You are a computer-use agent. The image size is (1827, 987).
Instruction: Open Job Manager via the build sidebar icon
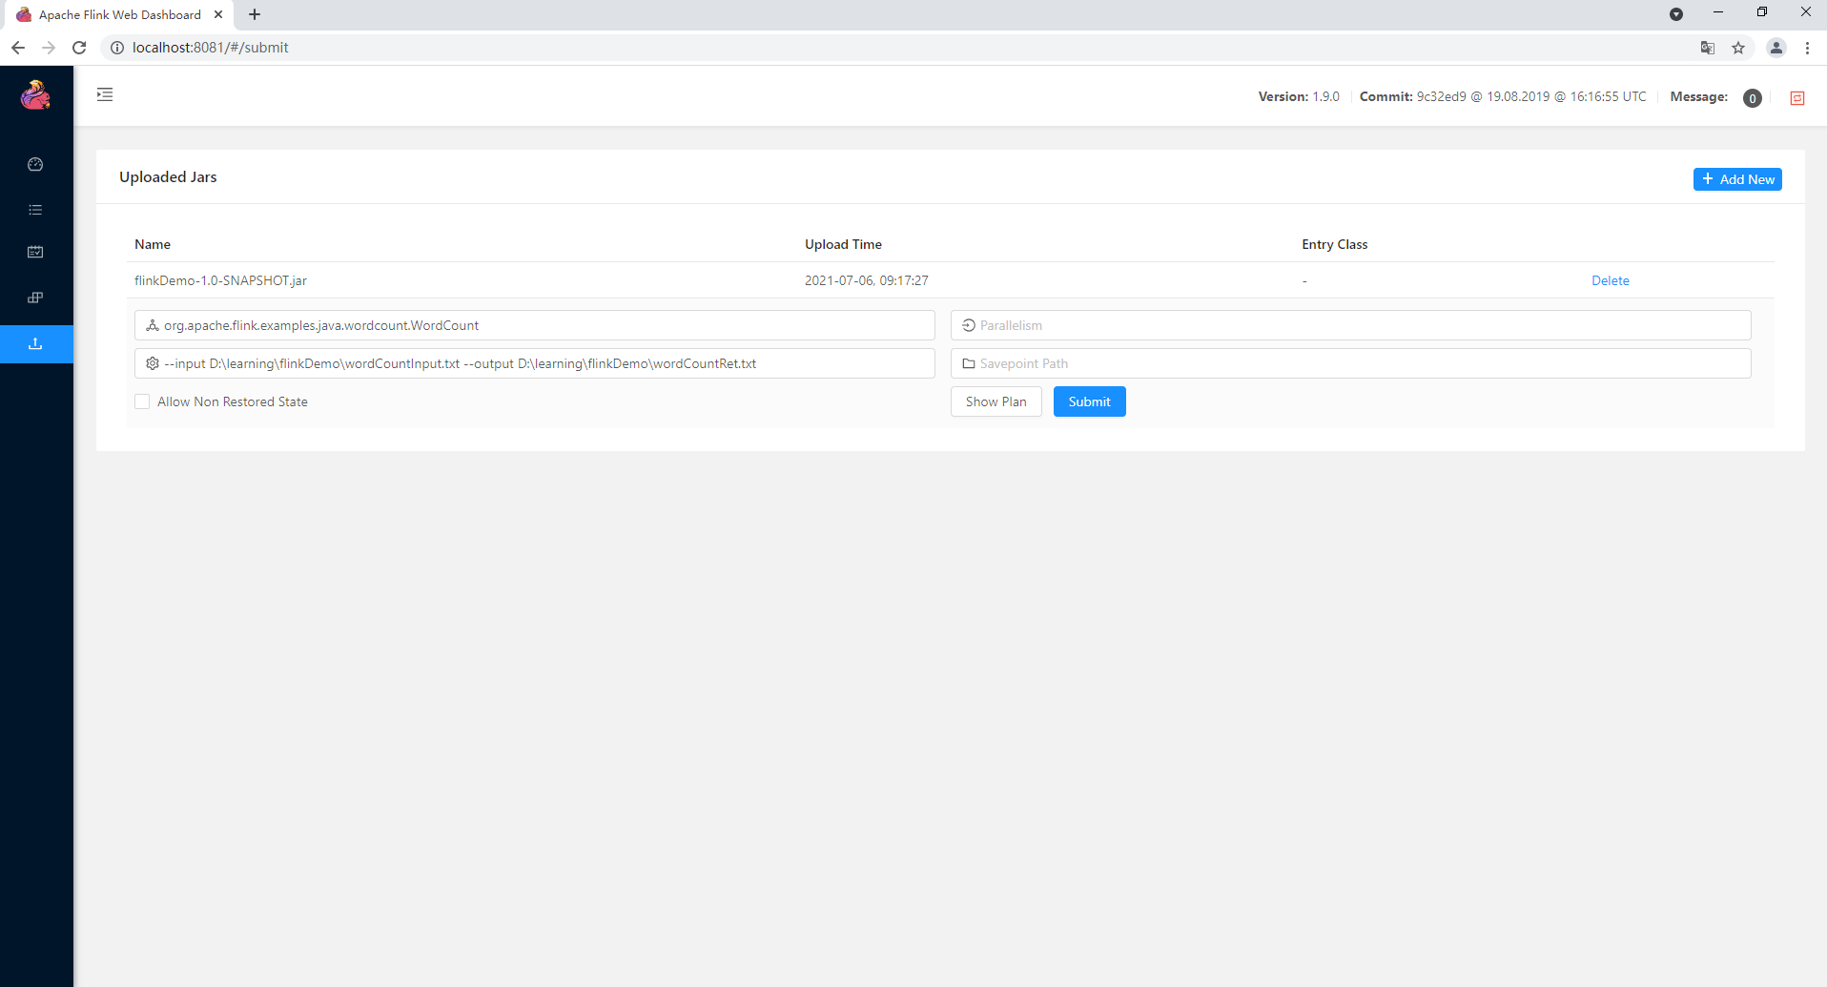click(x=35, y=298)
